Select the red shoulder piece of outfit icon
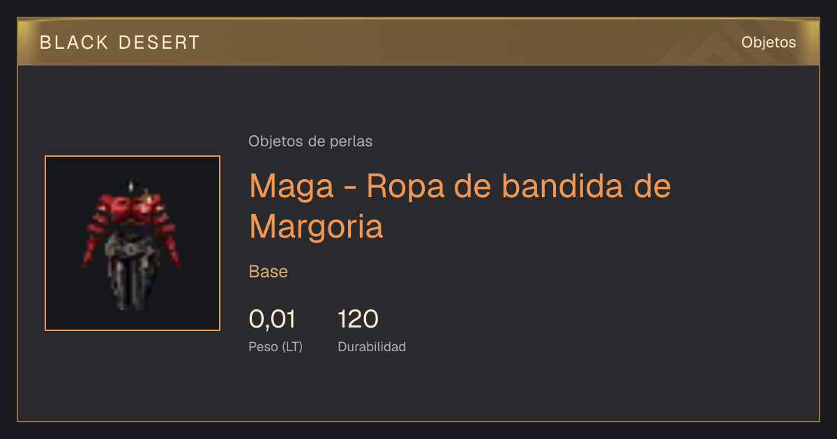Image resolution: width=837 pixels, height=439 pixels. click(x=131, y=207)
